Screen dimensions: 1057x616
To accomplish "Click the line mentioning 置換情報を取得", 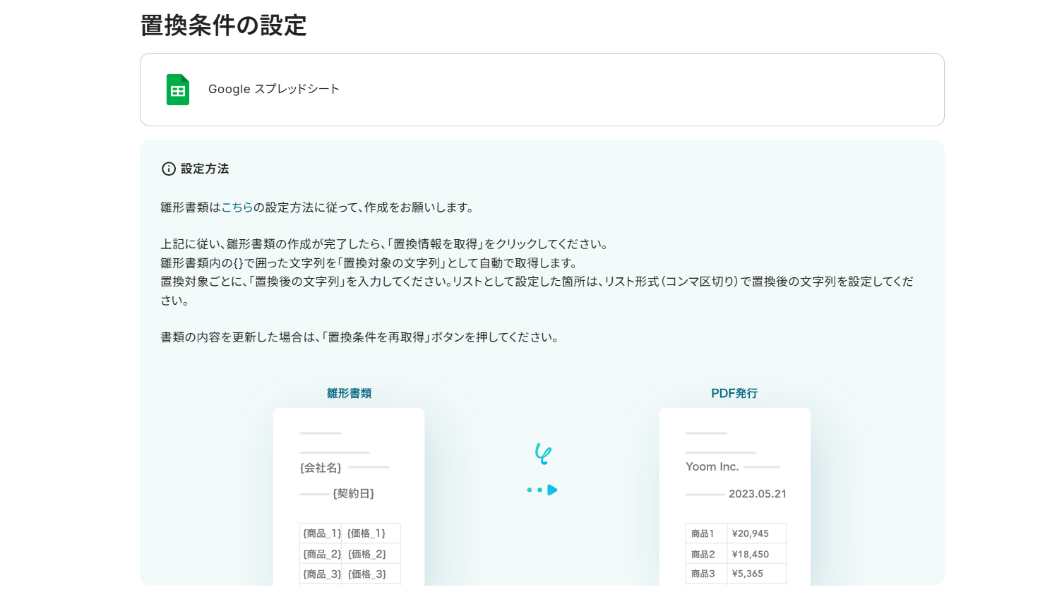I will click(385, 244).
